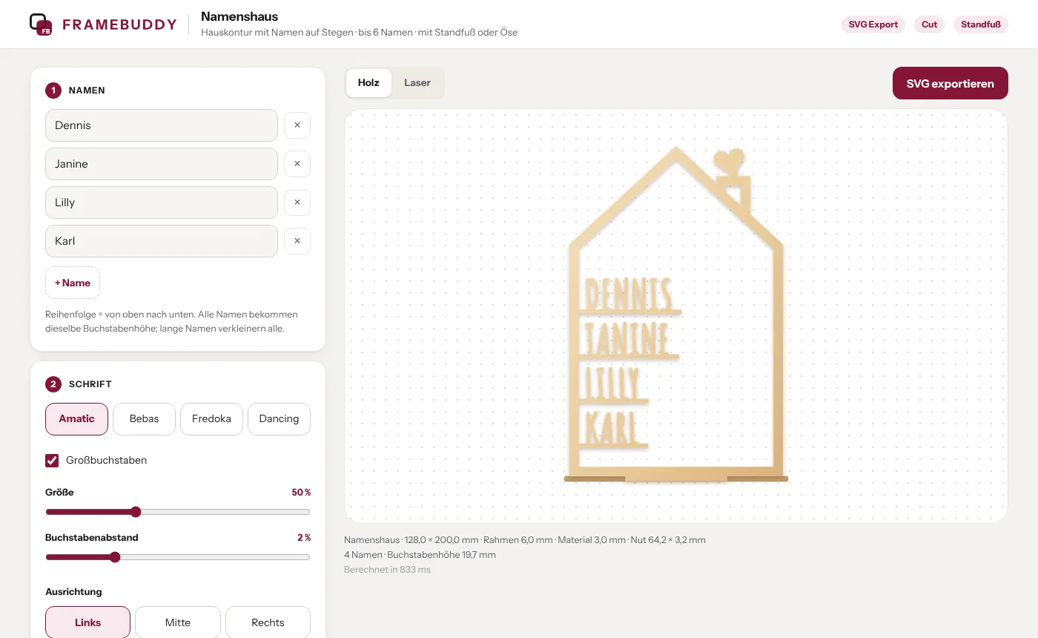
Task: Click the house preview in the canvas
Action: [x=675, y=315]
